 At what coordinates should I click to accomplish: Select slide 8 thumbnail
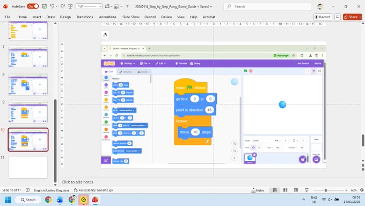pos(28,84)
